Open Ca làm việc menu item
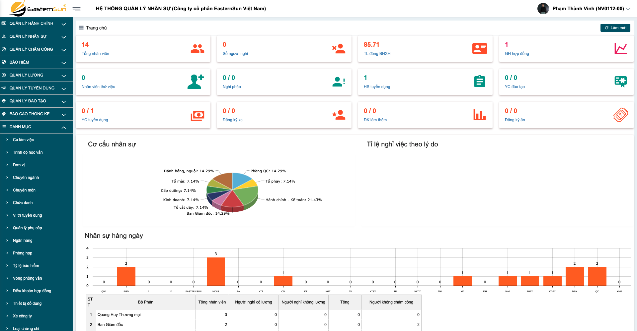Screen dimensions: 637x331 [x=23, y=140]
